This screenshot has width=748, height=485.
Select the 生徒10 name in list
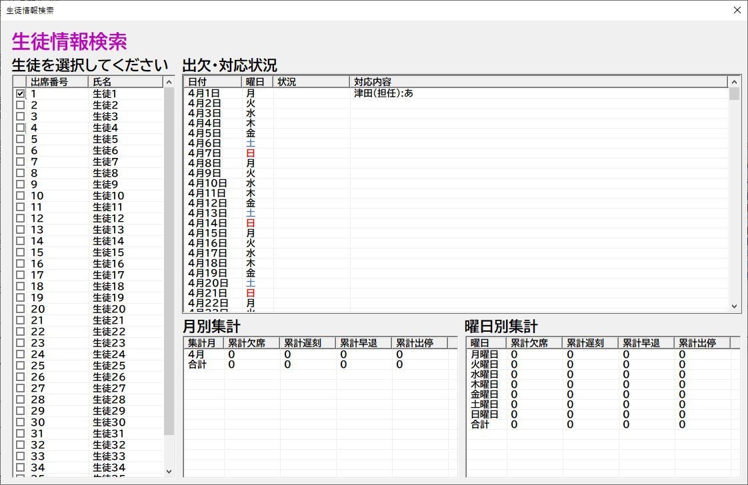coord(108,195)
